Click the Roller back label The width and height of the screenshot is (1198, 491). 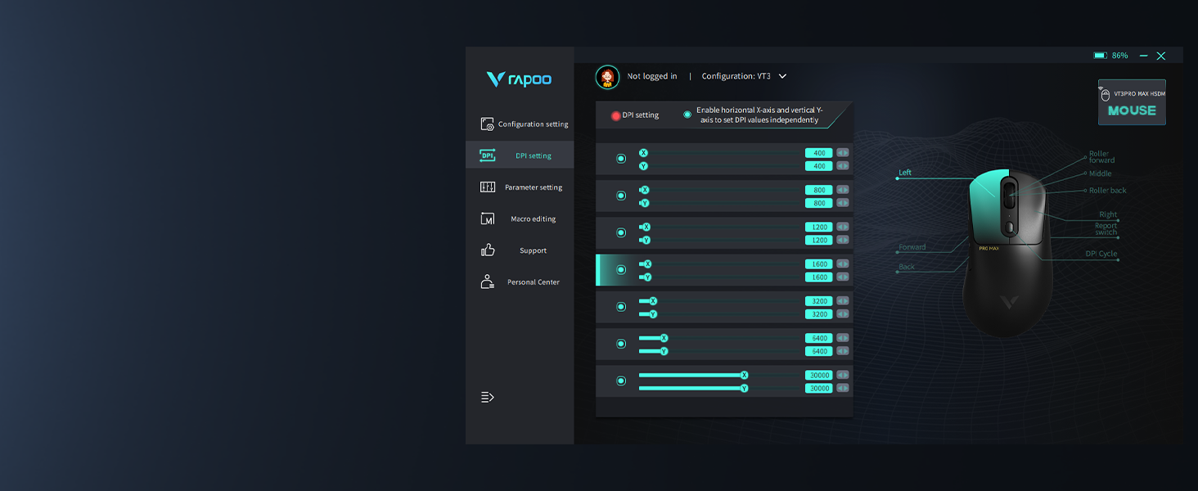tap(1107, 191)
